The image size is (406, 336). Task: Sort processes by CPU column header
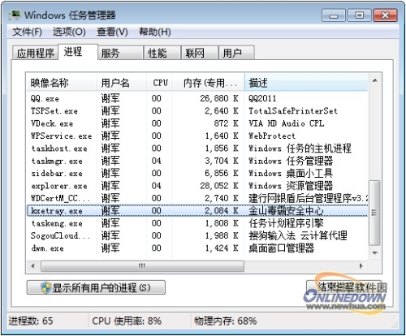160,83
